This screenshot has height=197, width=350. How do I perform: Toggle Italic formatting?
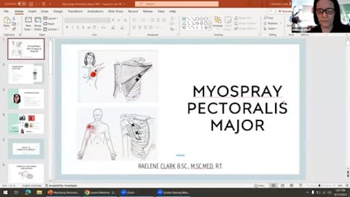click(x=72, y=27)
